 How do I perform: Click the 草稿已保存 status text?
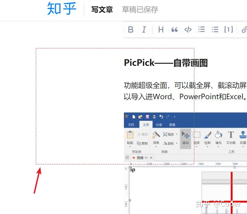tap(140, 10)
